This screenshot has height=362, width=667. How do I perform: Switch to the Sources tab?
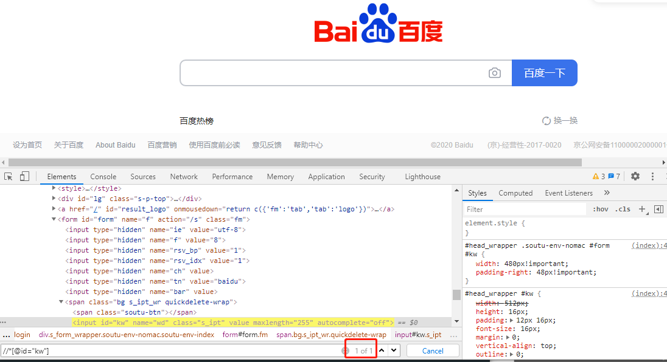143,177
